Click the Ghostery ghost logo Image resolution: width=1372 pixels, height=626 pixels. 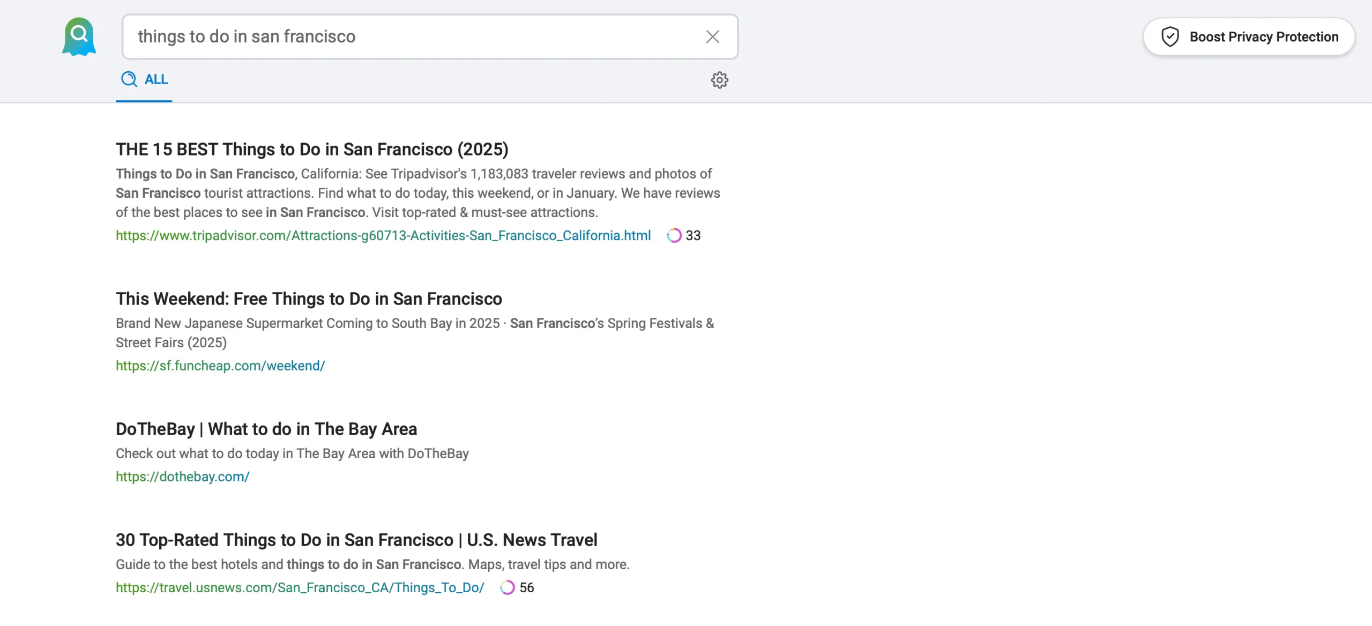coord(79,36)
